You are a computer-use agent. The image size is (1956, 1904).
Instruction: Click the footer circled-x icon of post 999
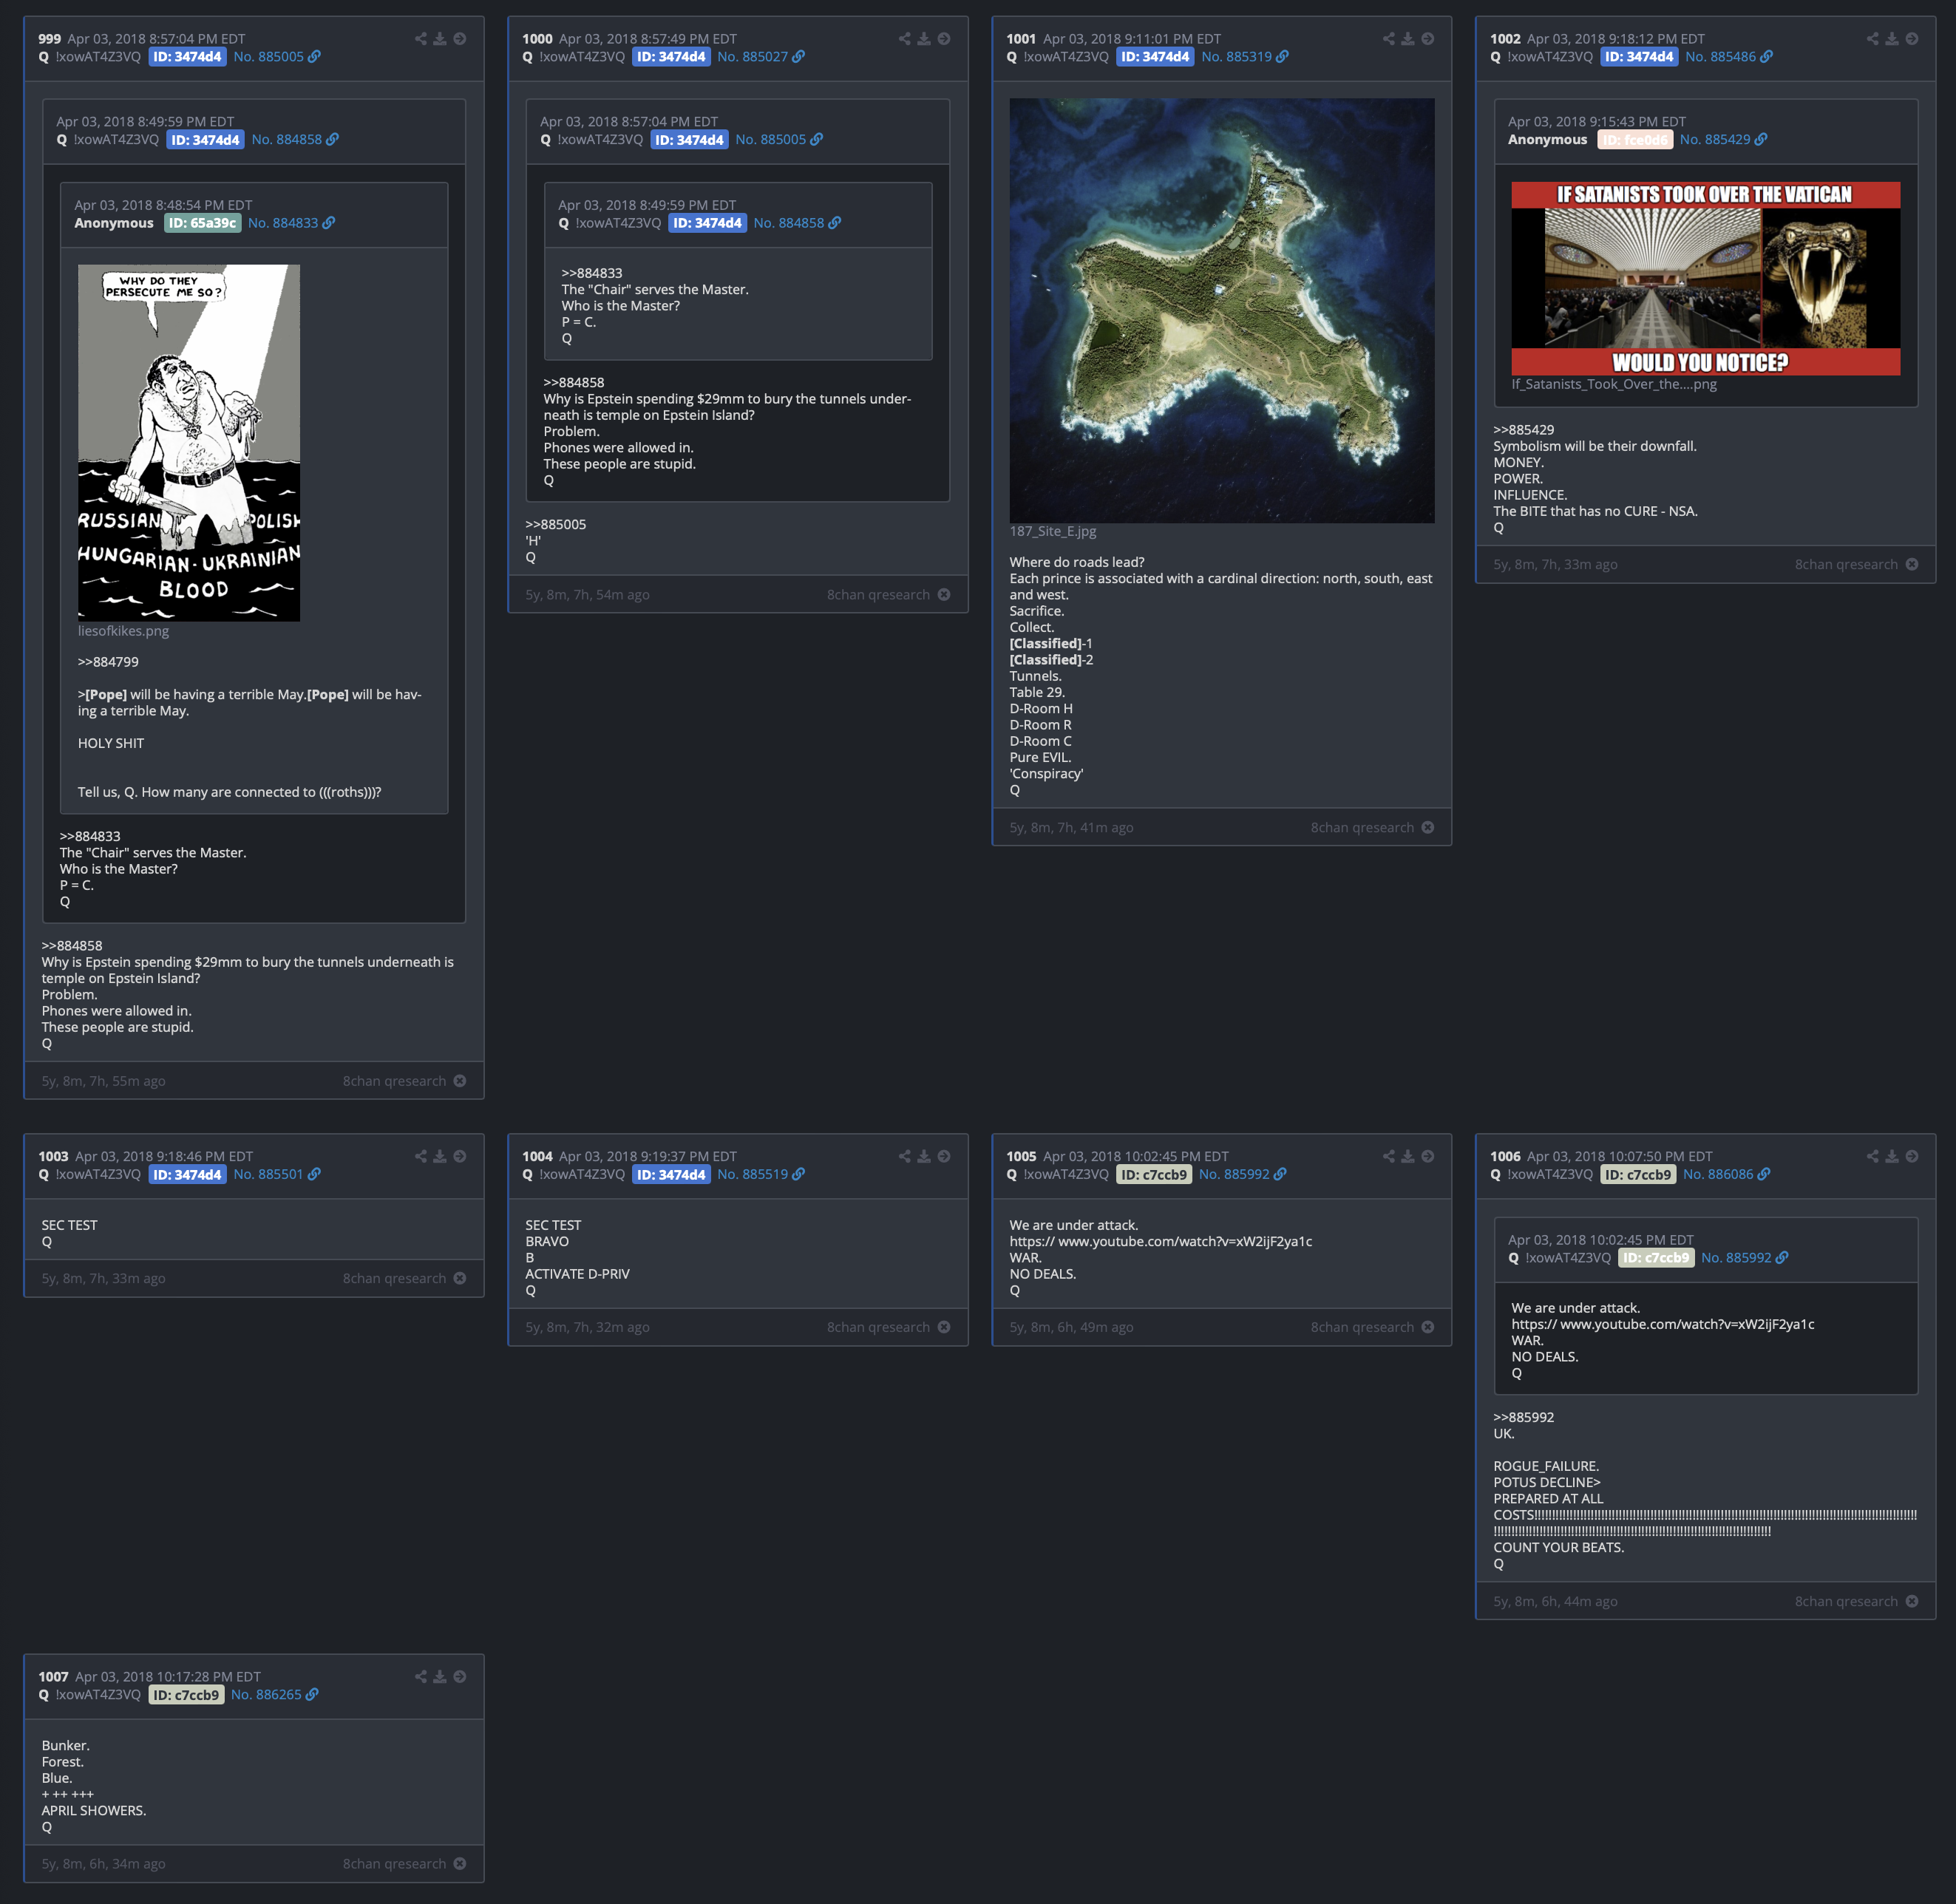[x=460, y=1081]
